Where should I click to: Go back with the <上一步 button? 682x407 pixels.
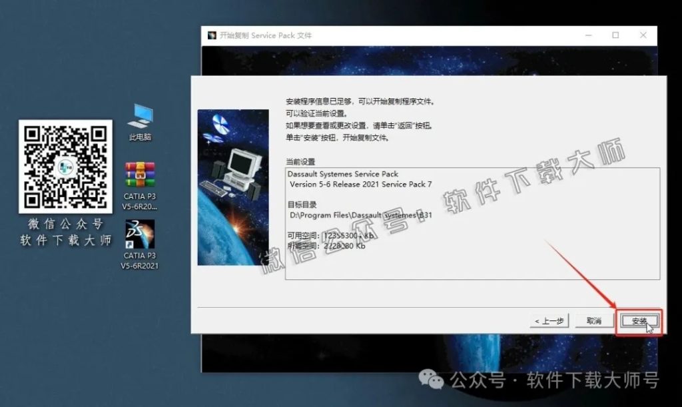coord(549,320)
